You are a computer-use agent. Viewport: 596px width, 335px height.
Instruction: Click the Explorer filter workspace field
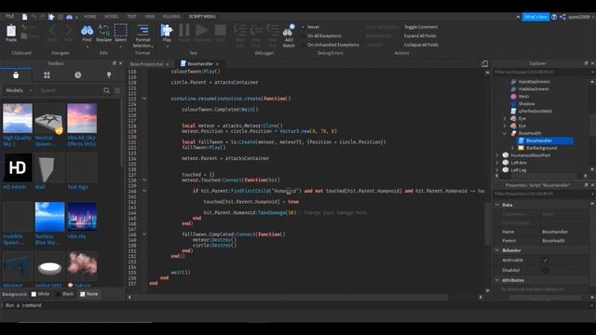(542, 72)
